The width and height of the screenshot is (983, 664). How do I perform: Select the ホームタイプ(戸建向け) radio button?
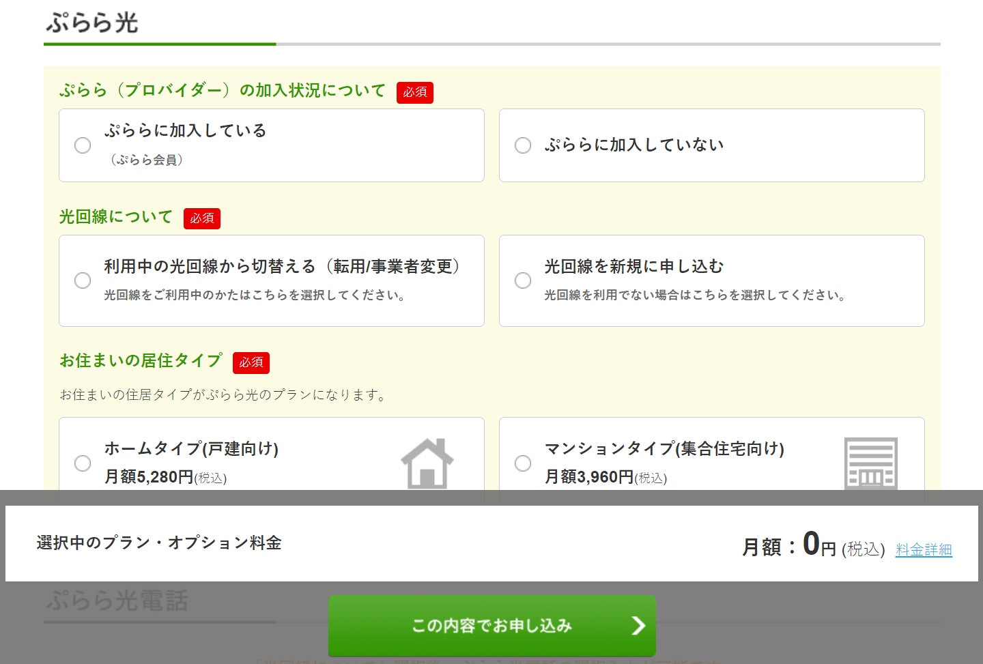(x=83, y=463)
